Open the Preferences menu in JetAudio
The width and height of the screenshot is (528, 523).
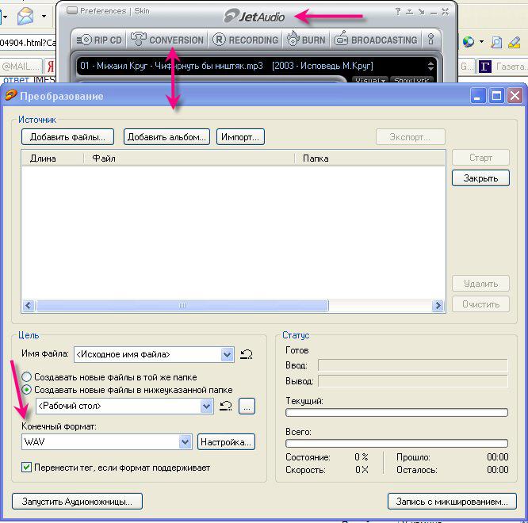102,11
